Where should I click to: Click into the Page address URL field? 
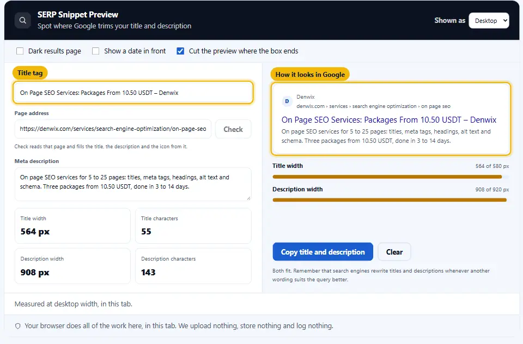tap(113, 129)
